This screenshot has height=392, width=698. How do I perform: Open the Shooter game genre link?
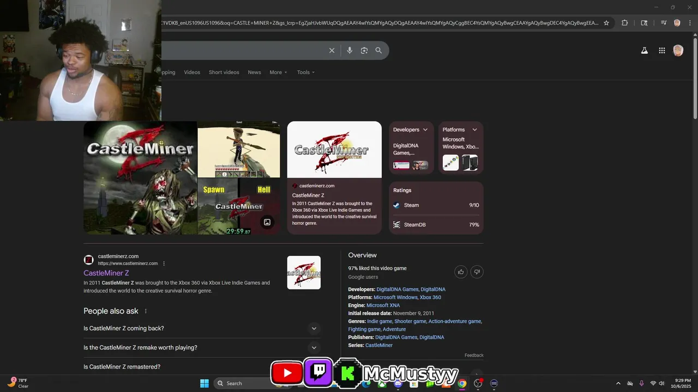(410, 321)
